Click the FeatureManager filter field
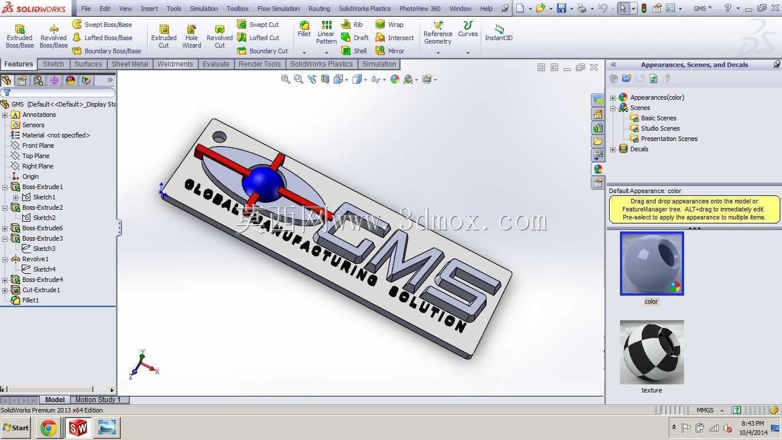 58,92
